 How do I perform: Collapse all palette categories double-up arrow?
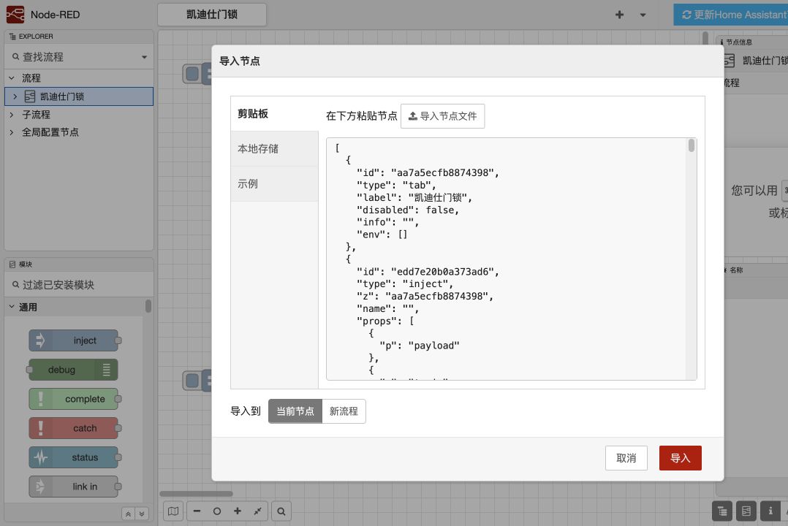tap(128, 514)
